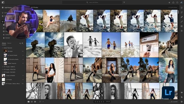Click the sort order icon
The image size is (184, 104).
pos(40,102)
